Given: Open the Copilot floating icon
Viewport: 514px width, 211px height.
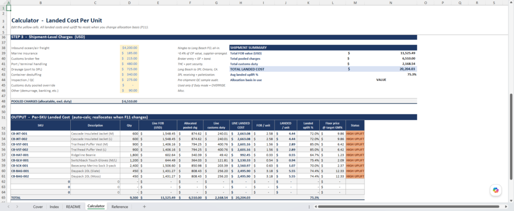Looking at the screenshot, I should click(x=495, y=190).
